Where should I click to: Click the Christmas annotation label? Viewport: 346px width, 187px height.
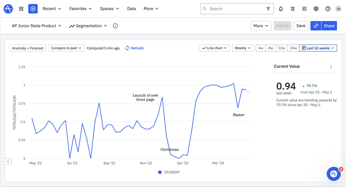click(169, 150)
